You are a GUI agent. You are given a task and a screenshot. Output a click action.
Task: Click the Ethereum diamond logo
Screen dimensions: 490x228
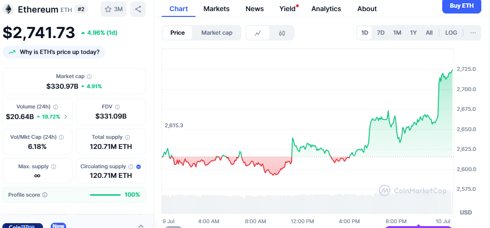(x=8, y=9)
